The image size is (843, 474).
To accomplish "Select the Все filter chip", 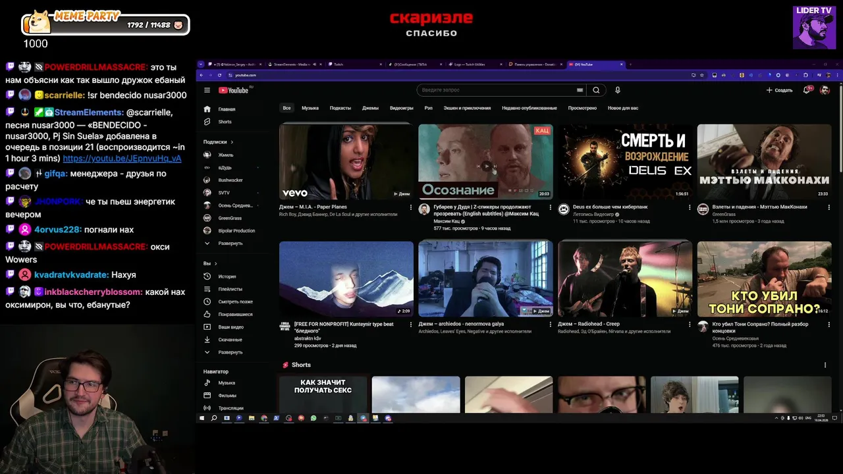I will point(286,108).
